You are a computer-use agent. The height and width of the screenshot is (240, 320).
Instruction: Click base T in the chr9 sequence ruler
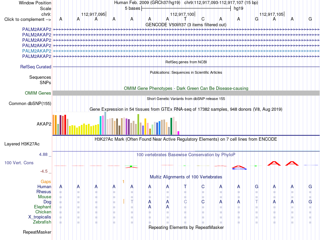point(185,19)
